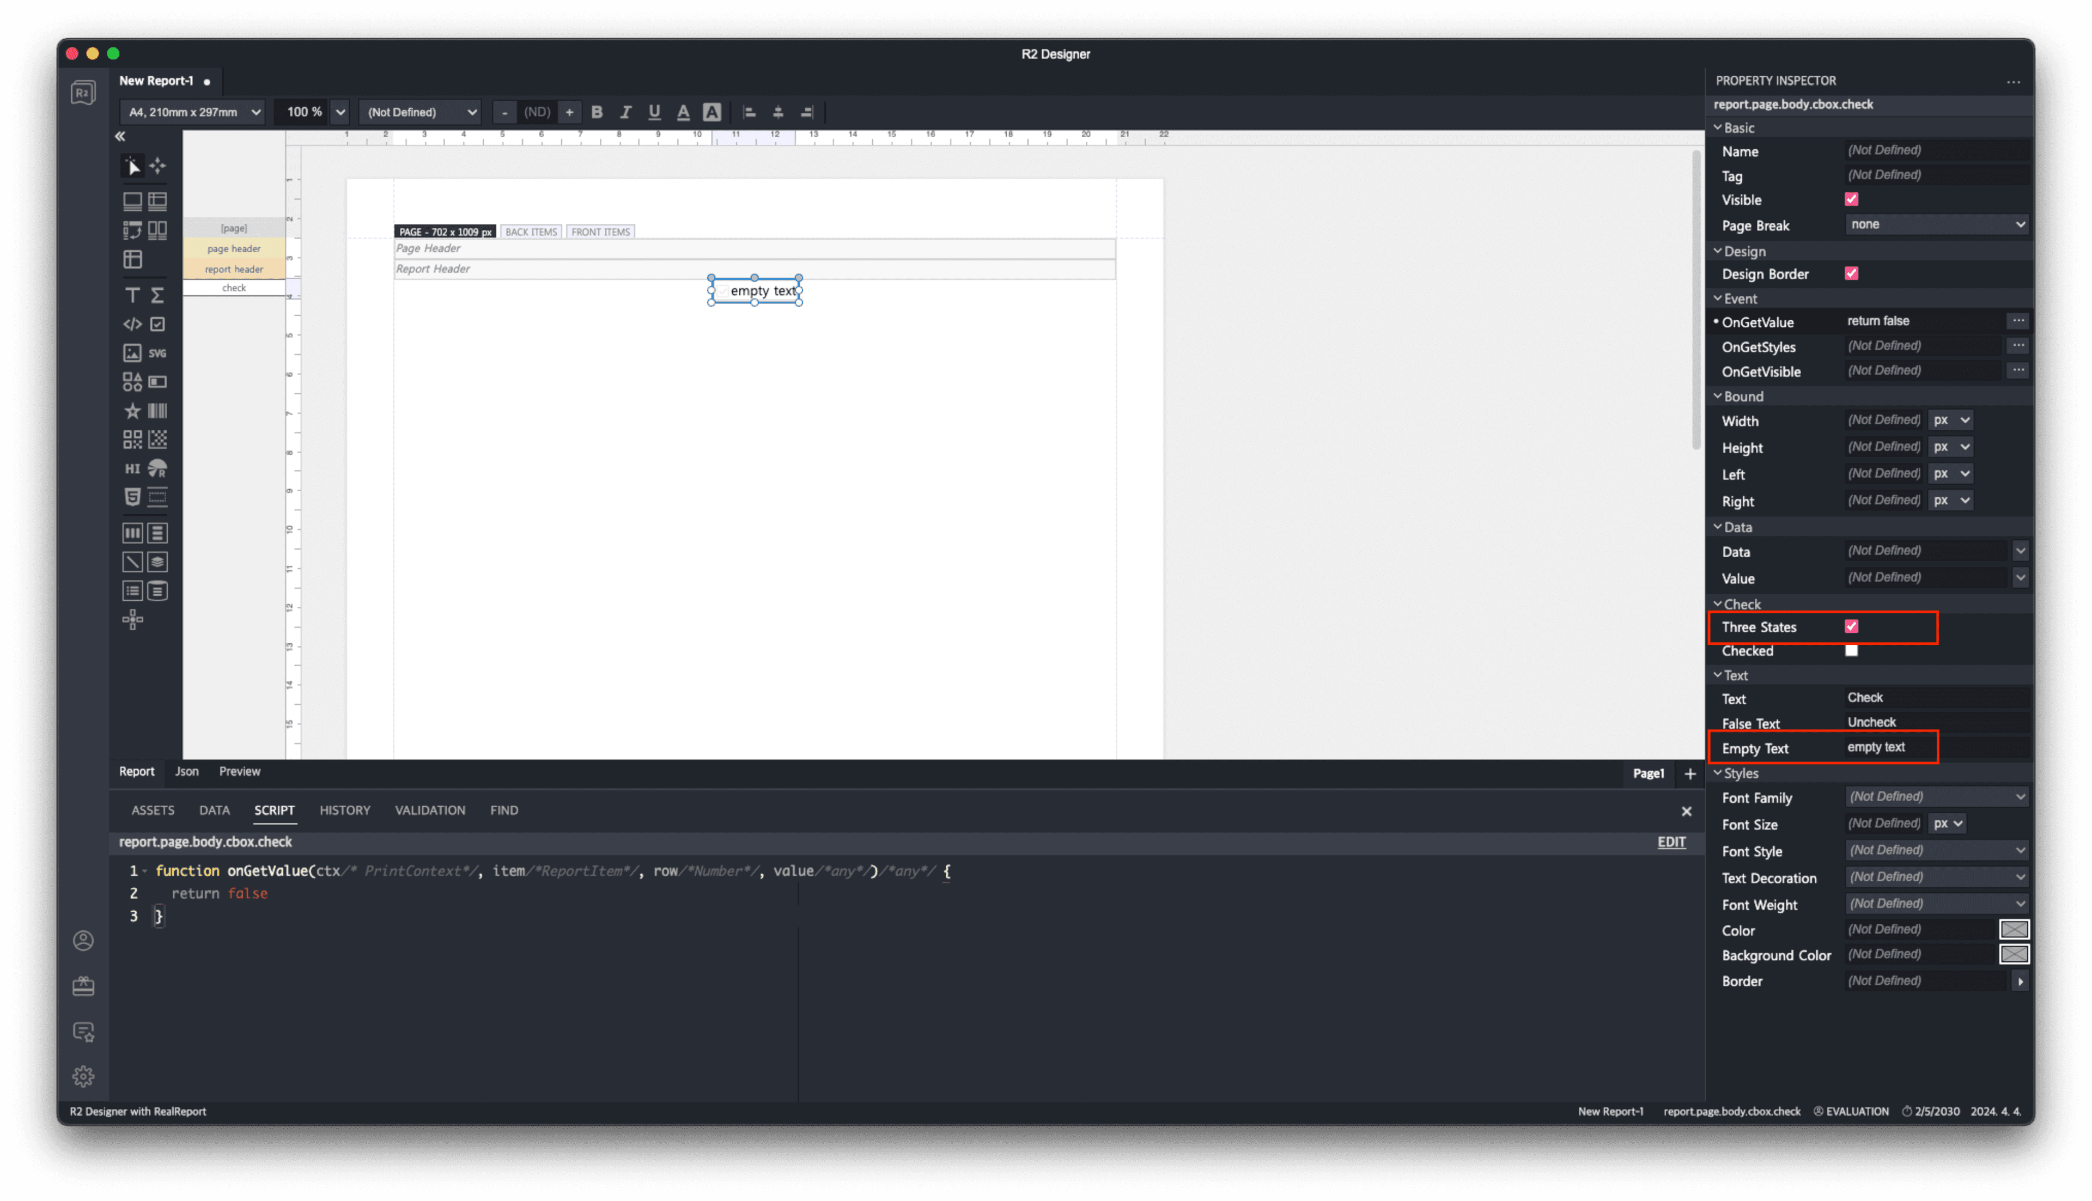Image resolution: width=2092 pixels, height=1201 pixels.
Task: Open Width unit px dropdown
Action: coord(1951,420)
